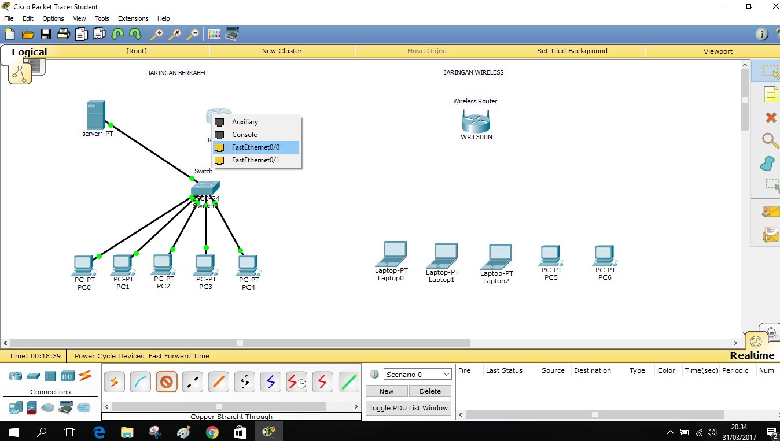Print the workspace with printer icon
The height and width of the screenshot is (441, 780).
click(64, 34)
